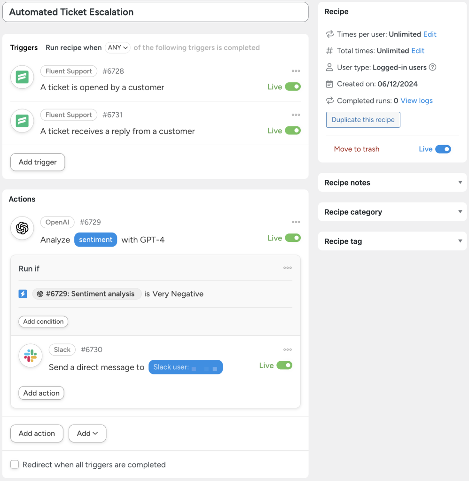Select the Fluent Support icon on trigger #6728
Screen dimensions: 469x481
pyautogui.click(x=22, y=77)
